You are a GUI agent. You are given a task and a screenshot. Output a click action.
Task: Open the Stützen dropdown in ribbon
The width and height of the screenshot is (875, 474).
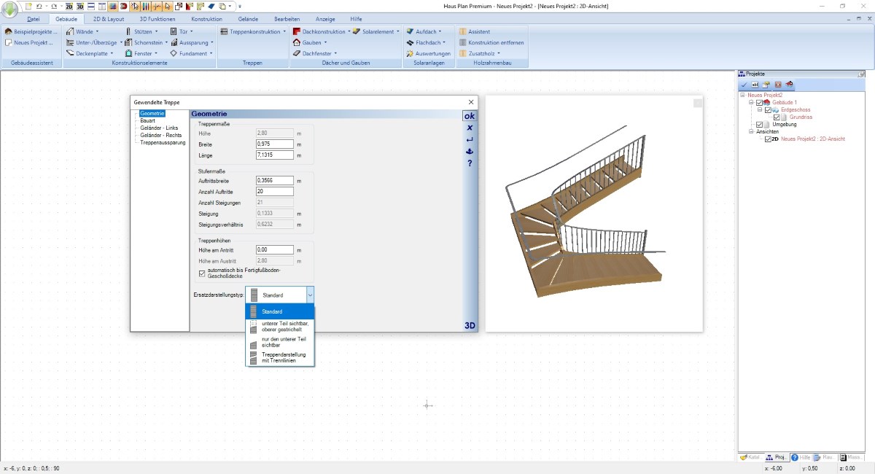point(156,32)
